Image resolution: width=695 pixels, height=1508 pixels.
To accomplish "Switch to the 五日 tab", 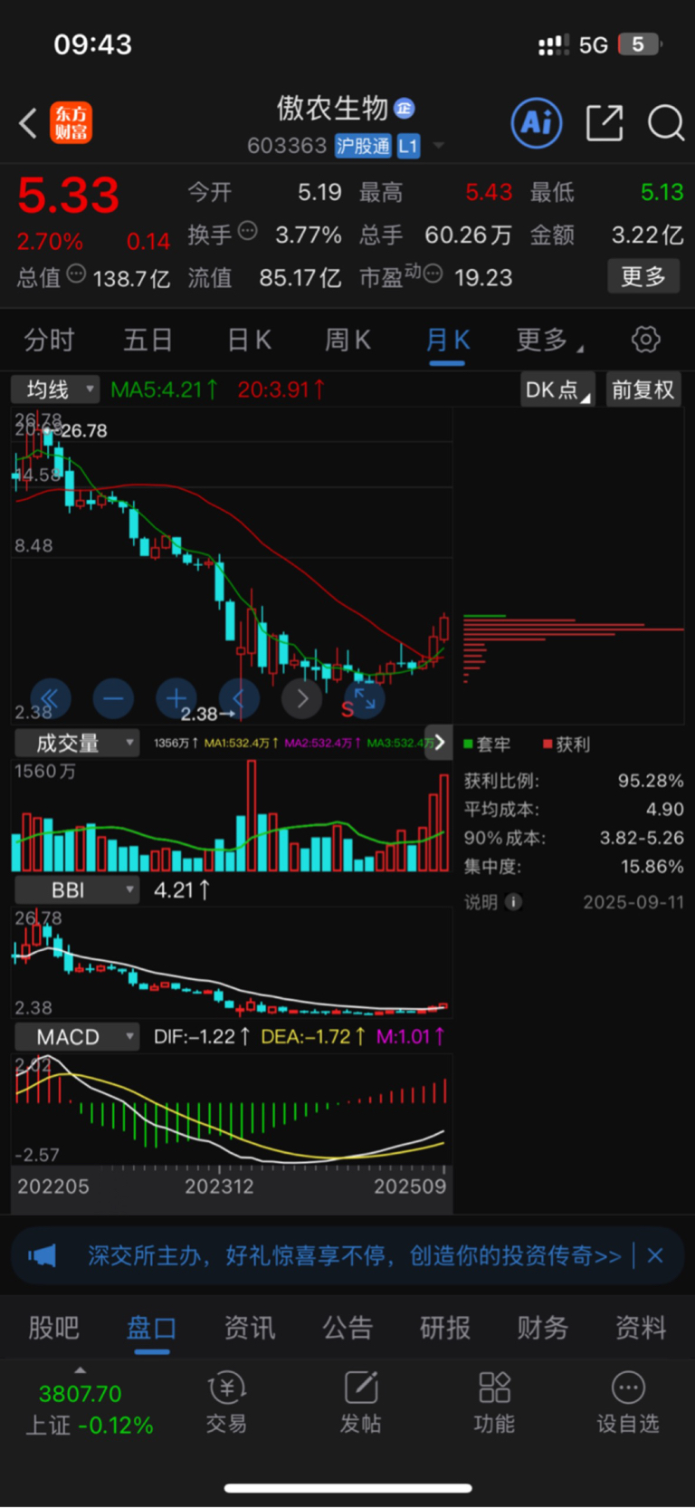I will (148, 341).
